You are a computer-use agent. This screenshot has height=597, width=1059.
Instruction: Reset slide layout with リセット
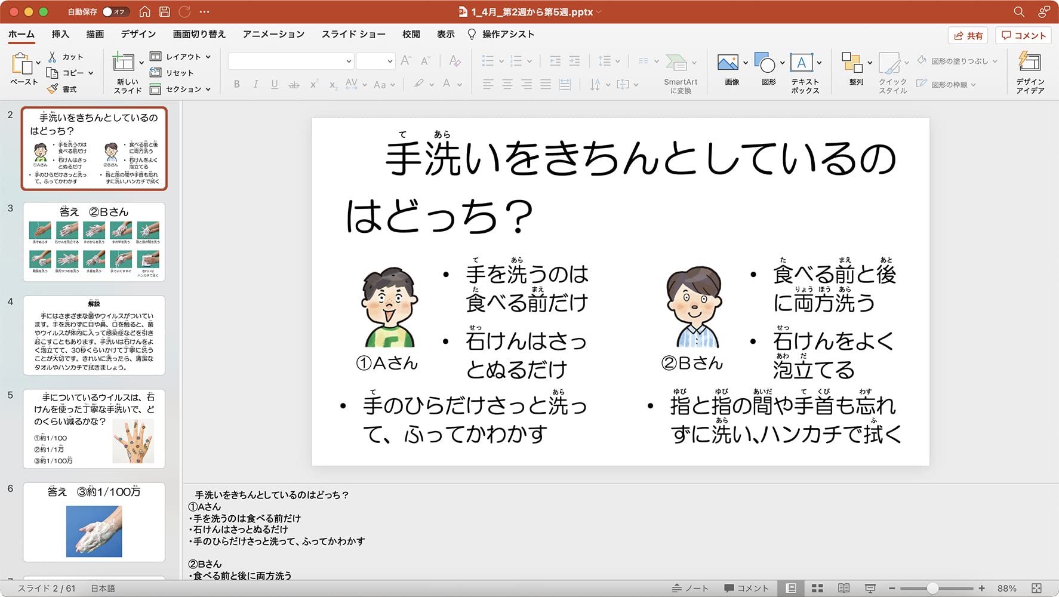pyautogui.click(x=172, y=72)
